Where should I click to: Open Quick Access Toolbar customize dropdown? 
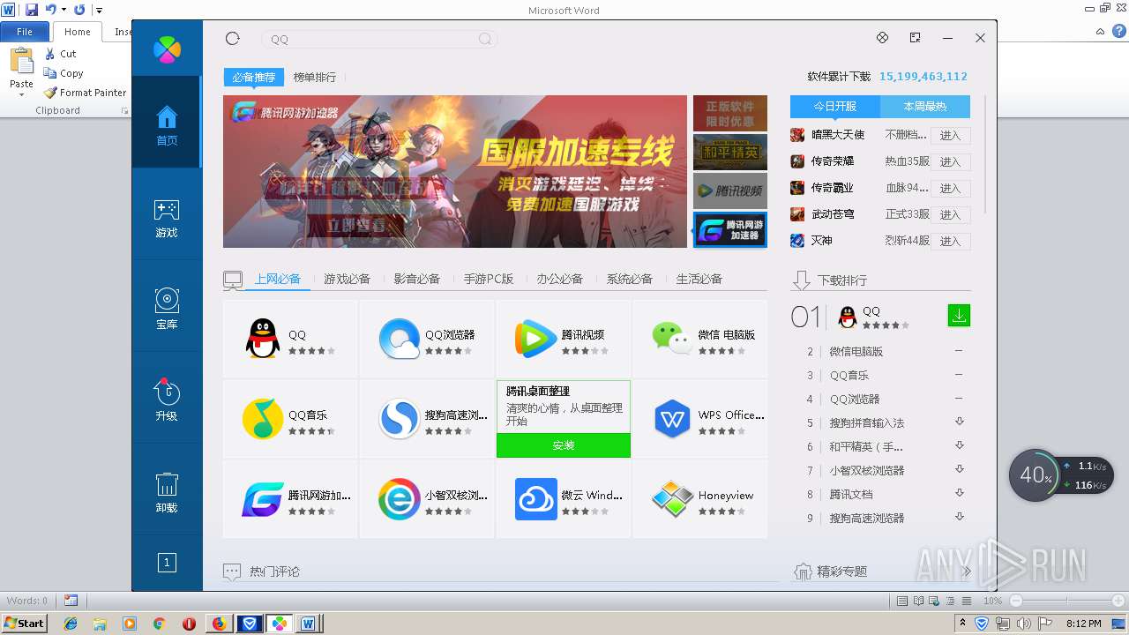(99, 11)
